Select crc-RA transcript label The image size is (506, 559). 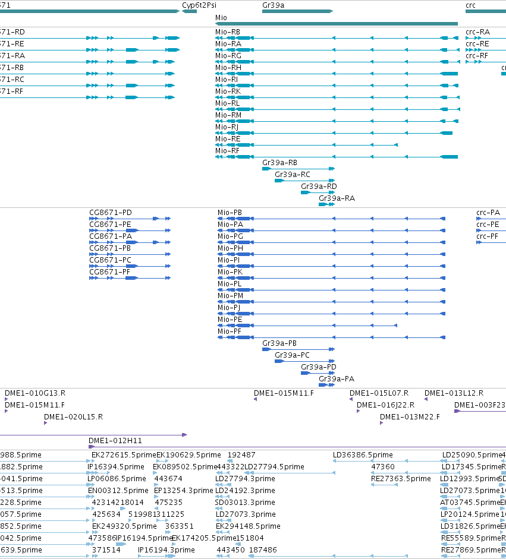pos(478,32)
